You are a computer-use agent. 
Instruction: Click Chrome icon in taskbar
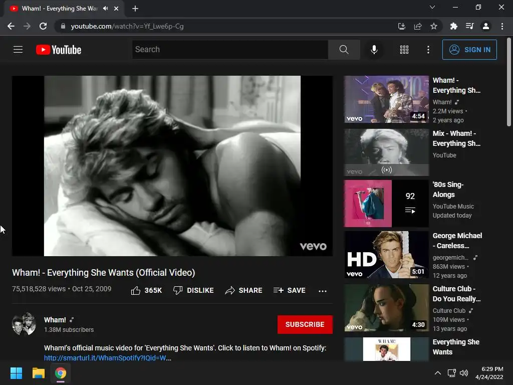pos(60,373)
